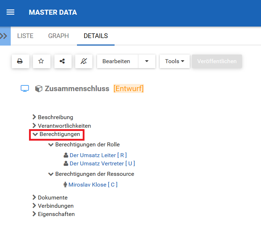Click the monitor icon beside Zusammenschluss
The width and height of the screenshot is (261, 235).
(25, 89)
